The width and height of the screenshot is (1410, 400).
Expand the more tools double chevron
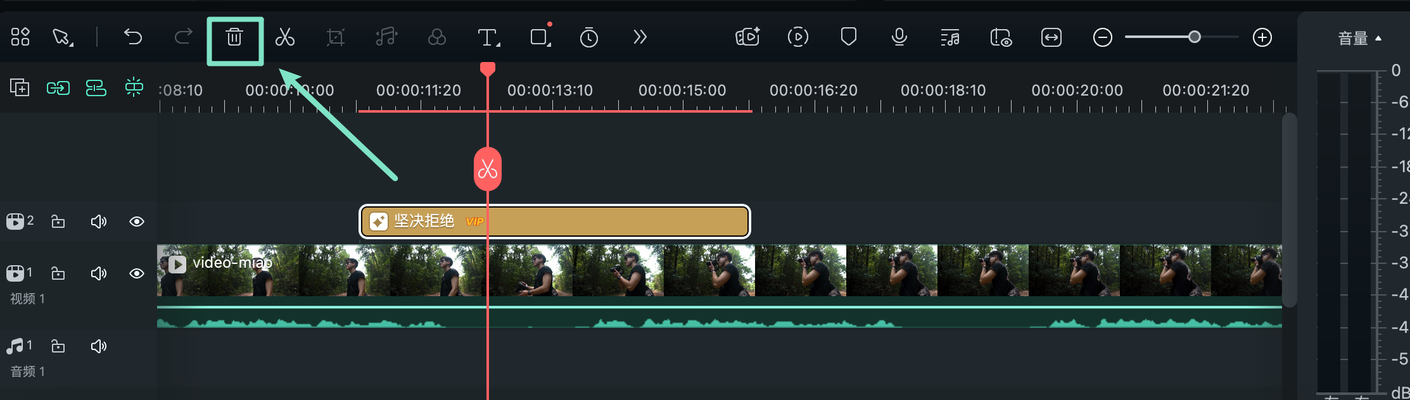coord(640,37)
